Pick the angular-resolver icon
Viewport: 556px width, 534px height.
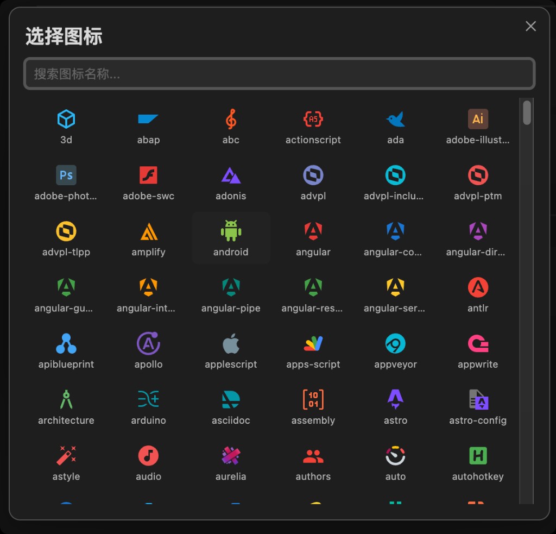click(313, 287)
